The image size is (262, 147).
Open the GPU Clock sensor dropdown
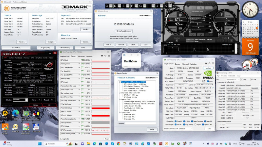coord(79,60)
